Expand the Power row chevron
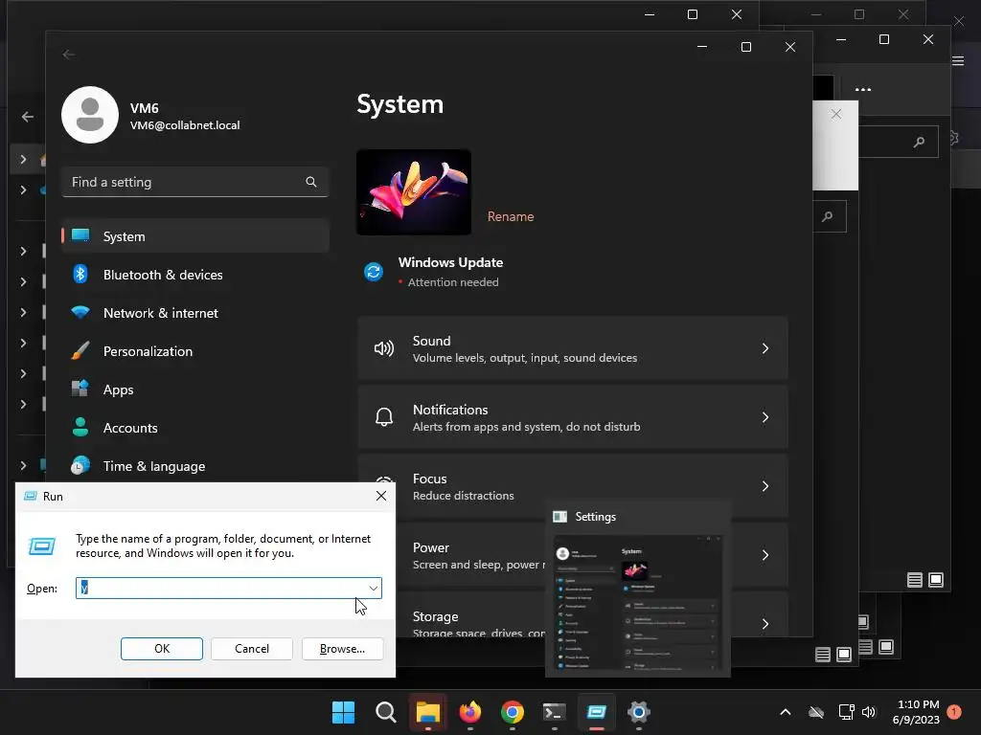This screenshot has height=735, width=981. click(765, 555)
